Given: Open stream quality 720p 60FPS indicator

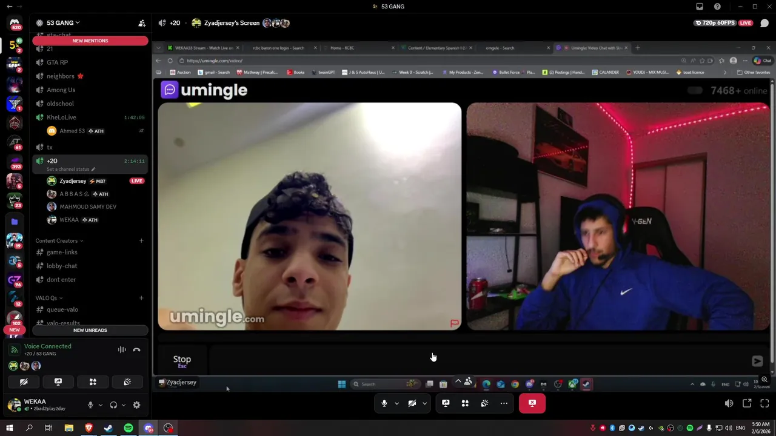Looking at the screenshot, I should tap(715, 23).
